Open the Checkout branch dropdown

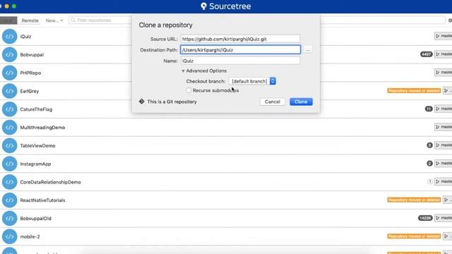pyautogui.click(x=253, y=81)
